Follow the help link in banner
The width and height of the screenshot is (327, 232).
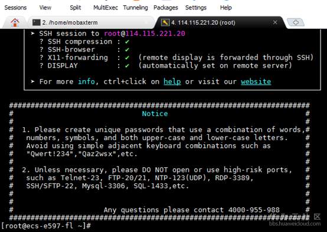tap(172, 82)
